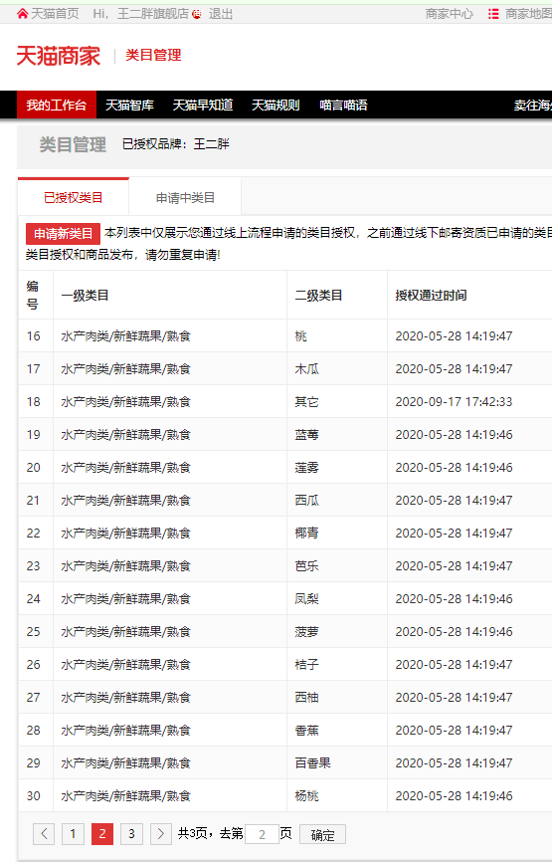Click the 类目管理 header title
The height and width of the screenshot is (862, 552).
(73, 144)
